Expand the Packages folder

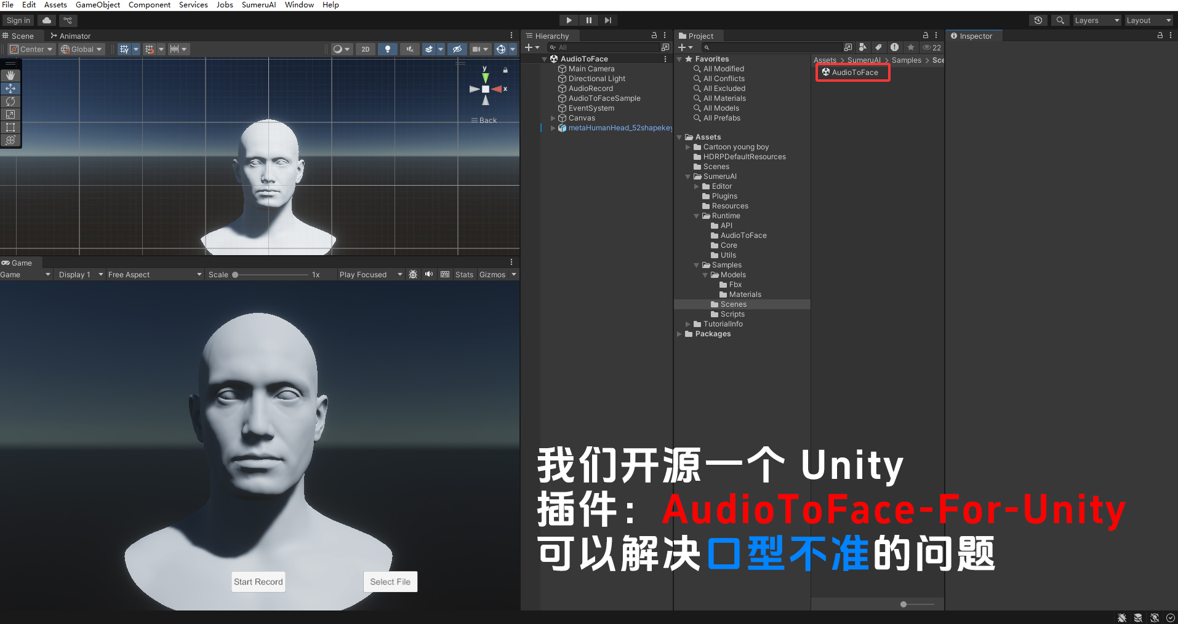tap(679, 334)
